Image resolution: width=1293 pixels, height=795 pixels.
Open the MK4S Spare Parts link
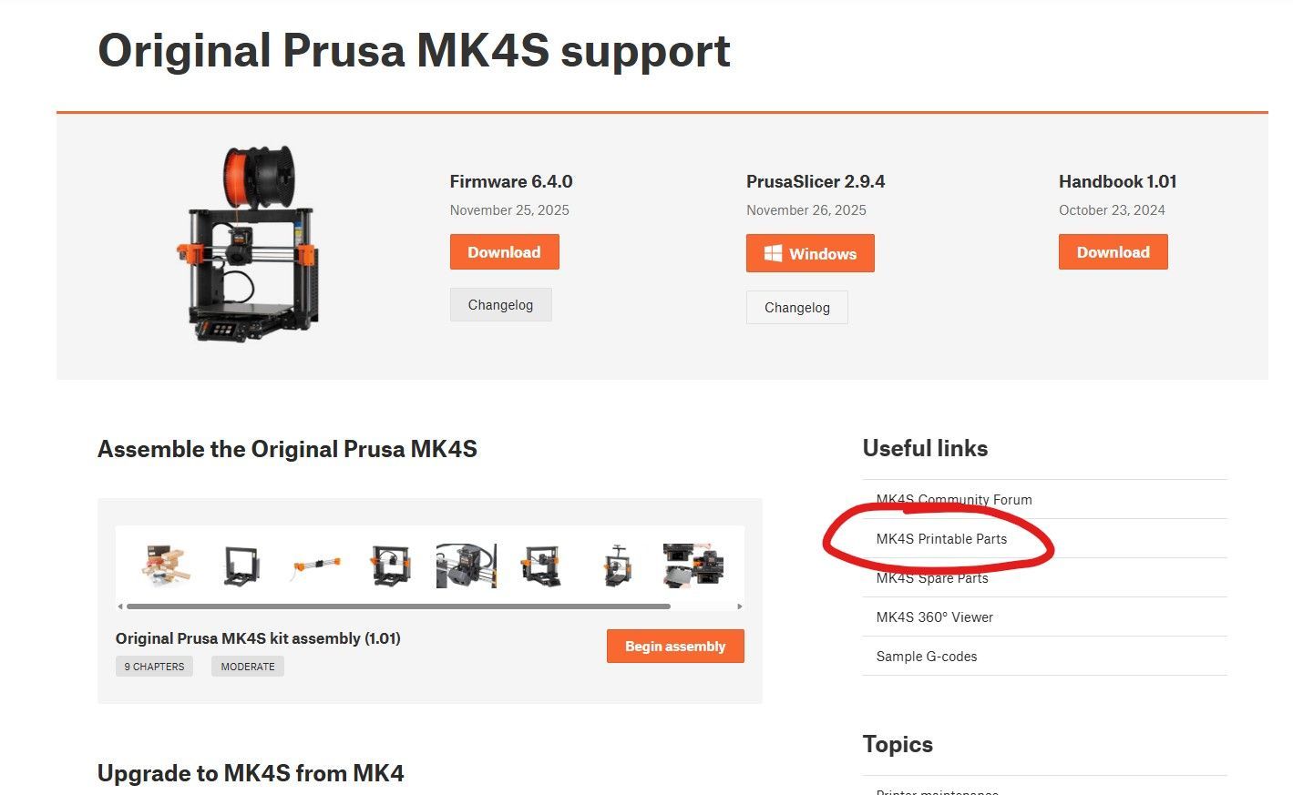tap(932, 577)
